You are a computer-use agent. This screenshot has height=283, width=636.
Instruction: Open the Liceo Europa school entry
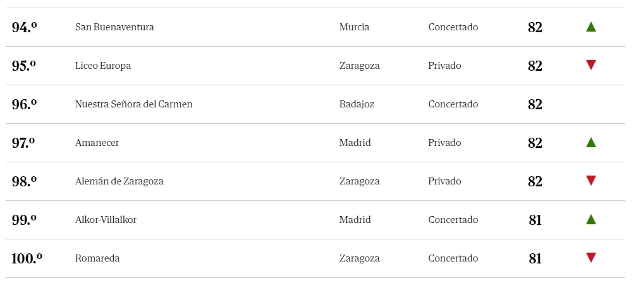coord(103,66)
